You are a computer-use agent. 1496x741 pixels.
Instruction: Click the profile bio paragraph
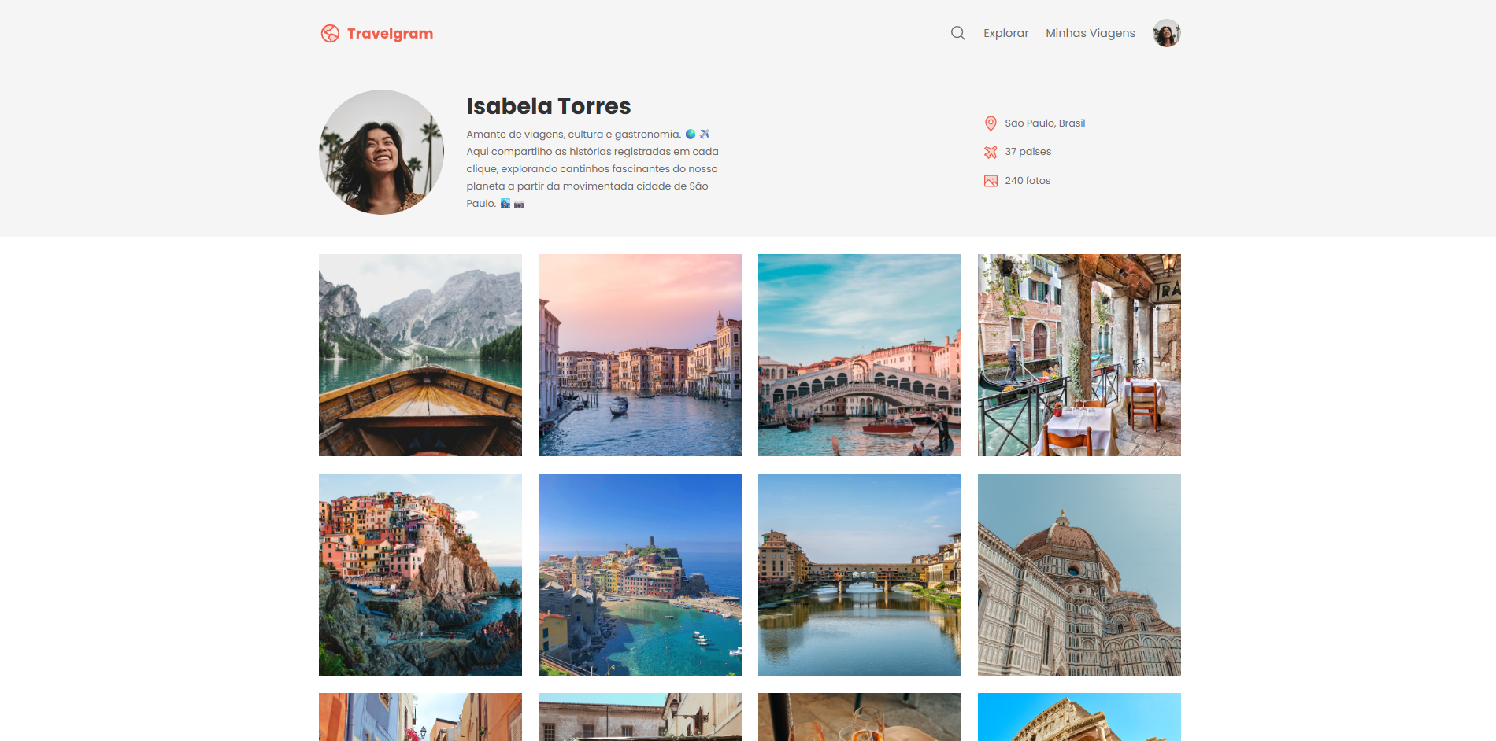(592, 169)
